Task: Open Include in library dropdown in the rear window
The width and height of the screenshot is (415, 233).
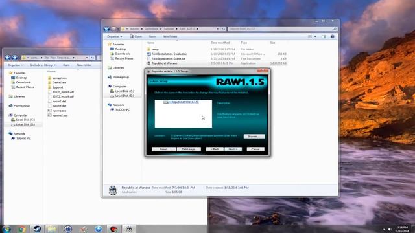Action: coord(43,65)
